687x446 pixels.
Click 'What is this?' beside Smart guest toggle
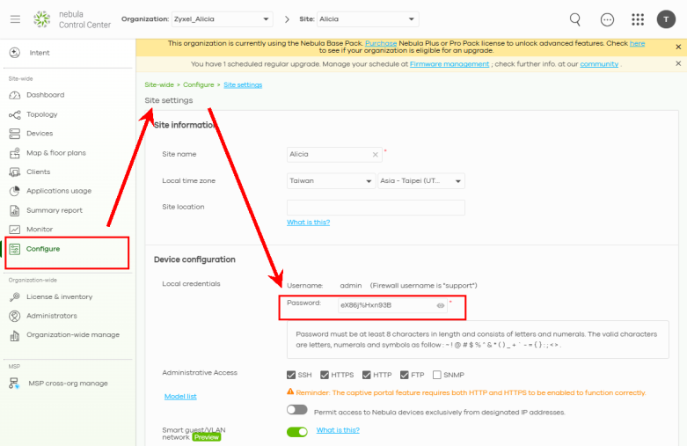pyautogui.click(x=338, y=430)
